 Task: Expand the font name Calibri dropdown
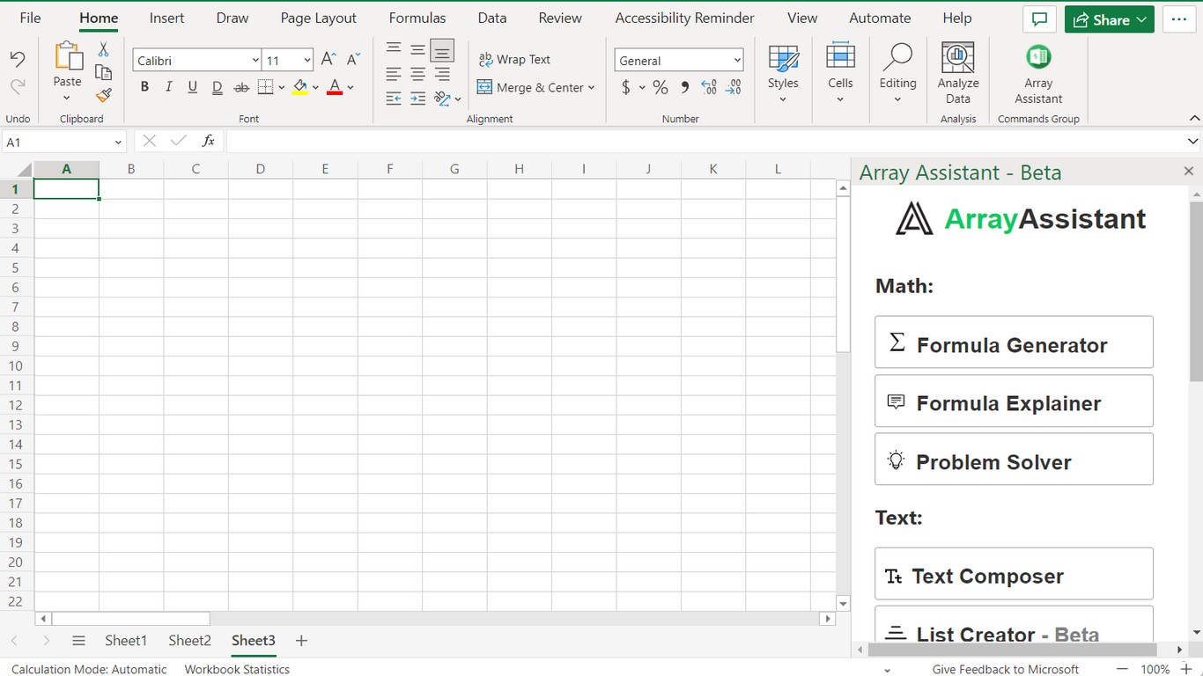tap(255, 60)
